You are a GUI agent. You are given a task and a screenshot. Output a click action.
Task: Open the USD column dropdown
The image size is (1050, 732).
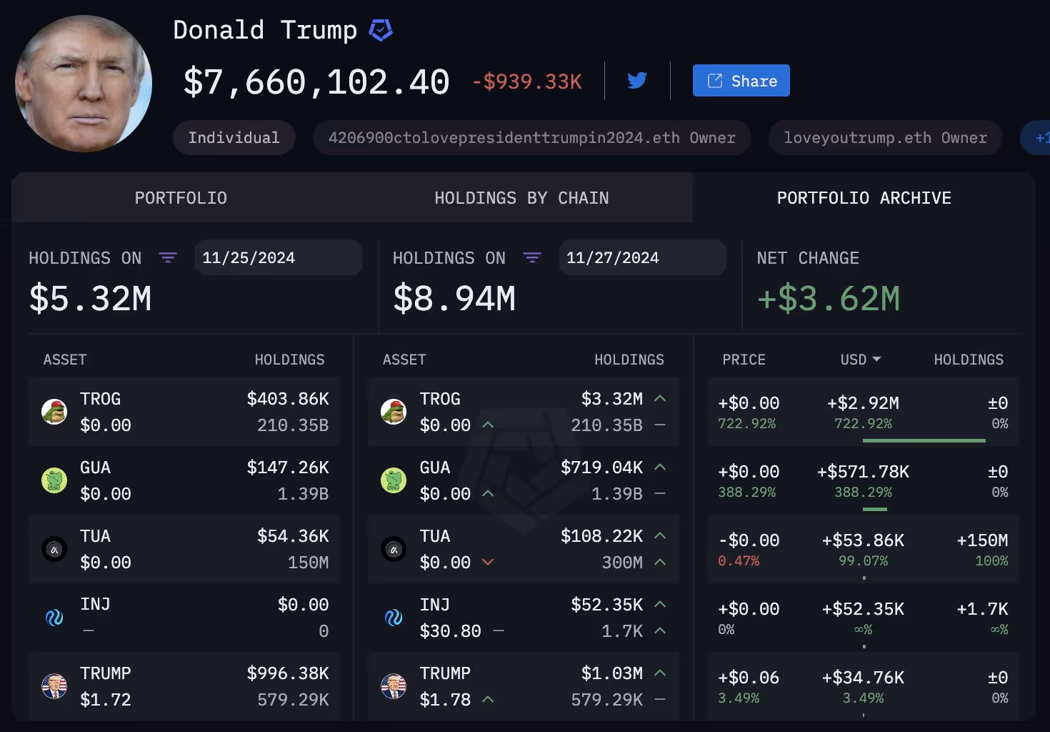point(861,360)
